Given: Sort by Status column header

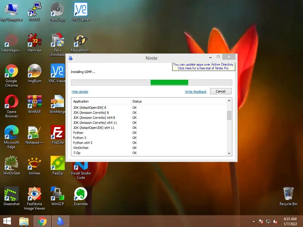Looking at the screenshot, I should (178, 101).
